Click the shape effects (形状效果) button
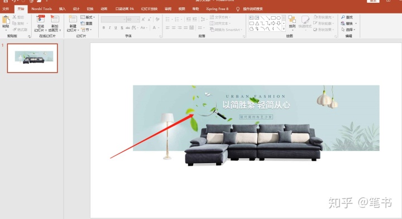 [323, 30]
